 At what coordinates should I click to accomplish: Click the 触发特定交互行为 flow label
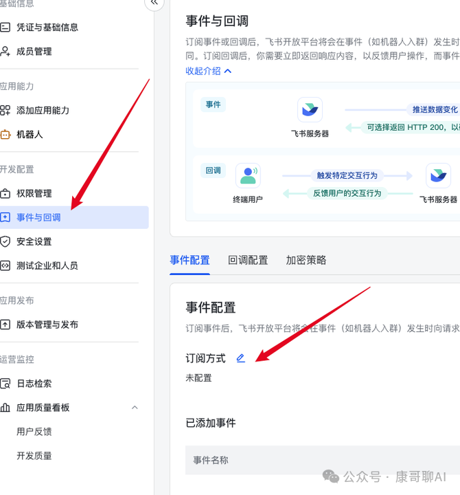[x=347, y=175]
